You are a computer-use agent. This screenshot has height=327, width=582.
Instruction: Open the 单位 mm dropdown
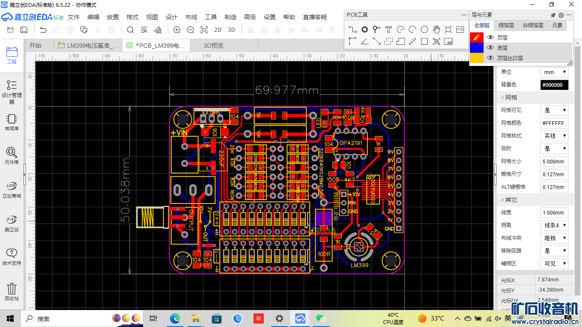554,72
